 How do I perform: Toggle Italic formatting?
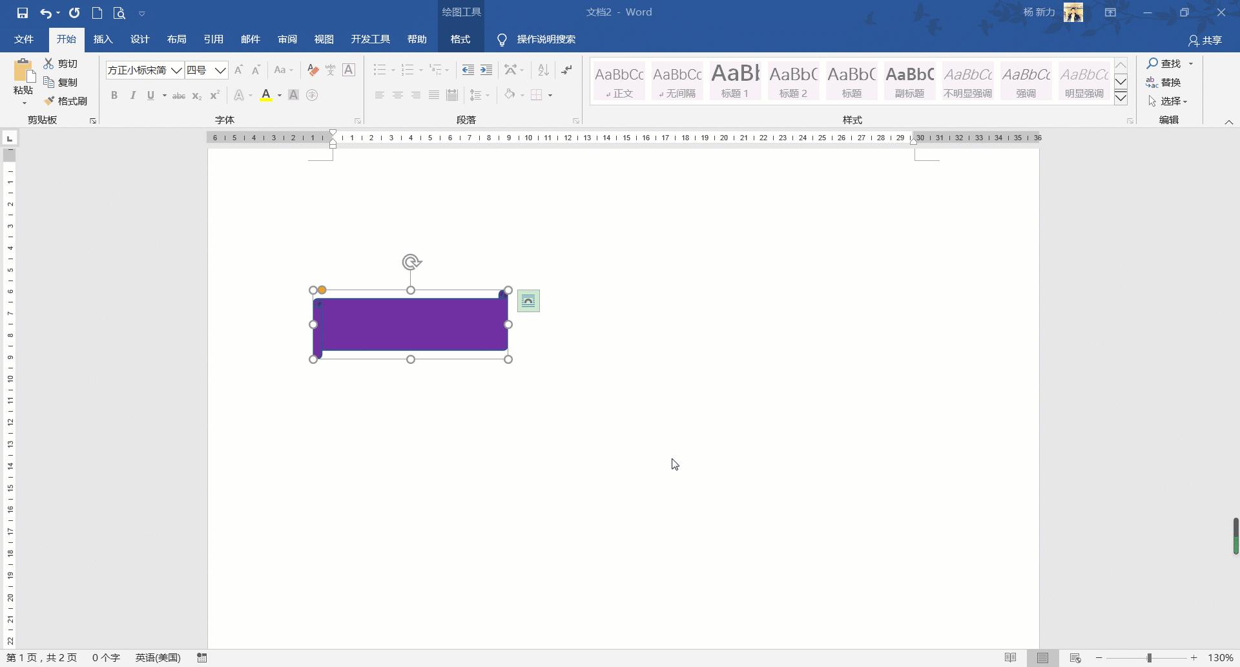pyautogui.click(x=132, y=96)
